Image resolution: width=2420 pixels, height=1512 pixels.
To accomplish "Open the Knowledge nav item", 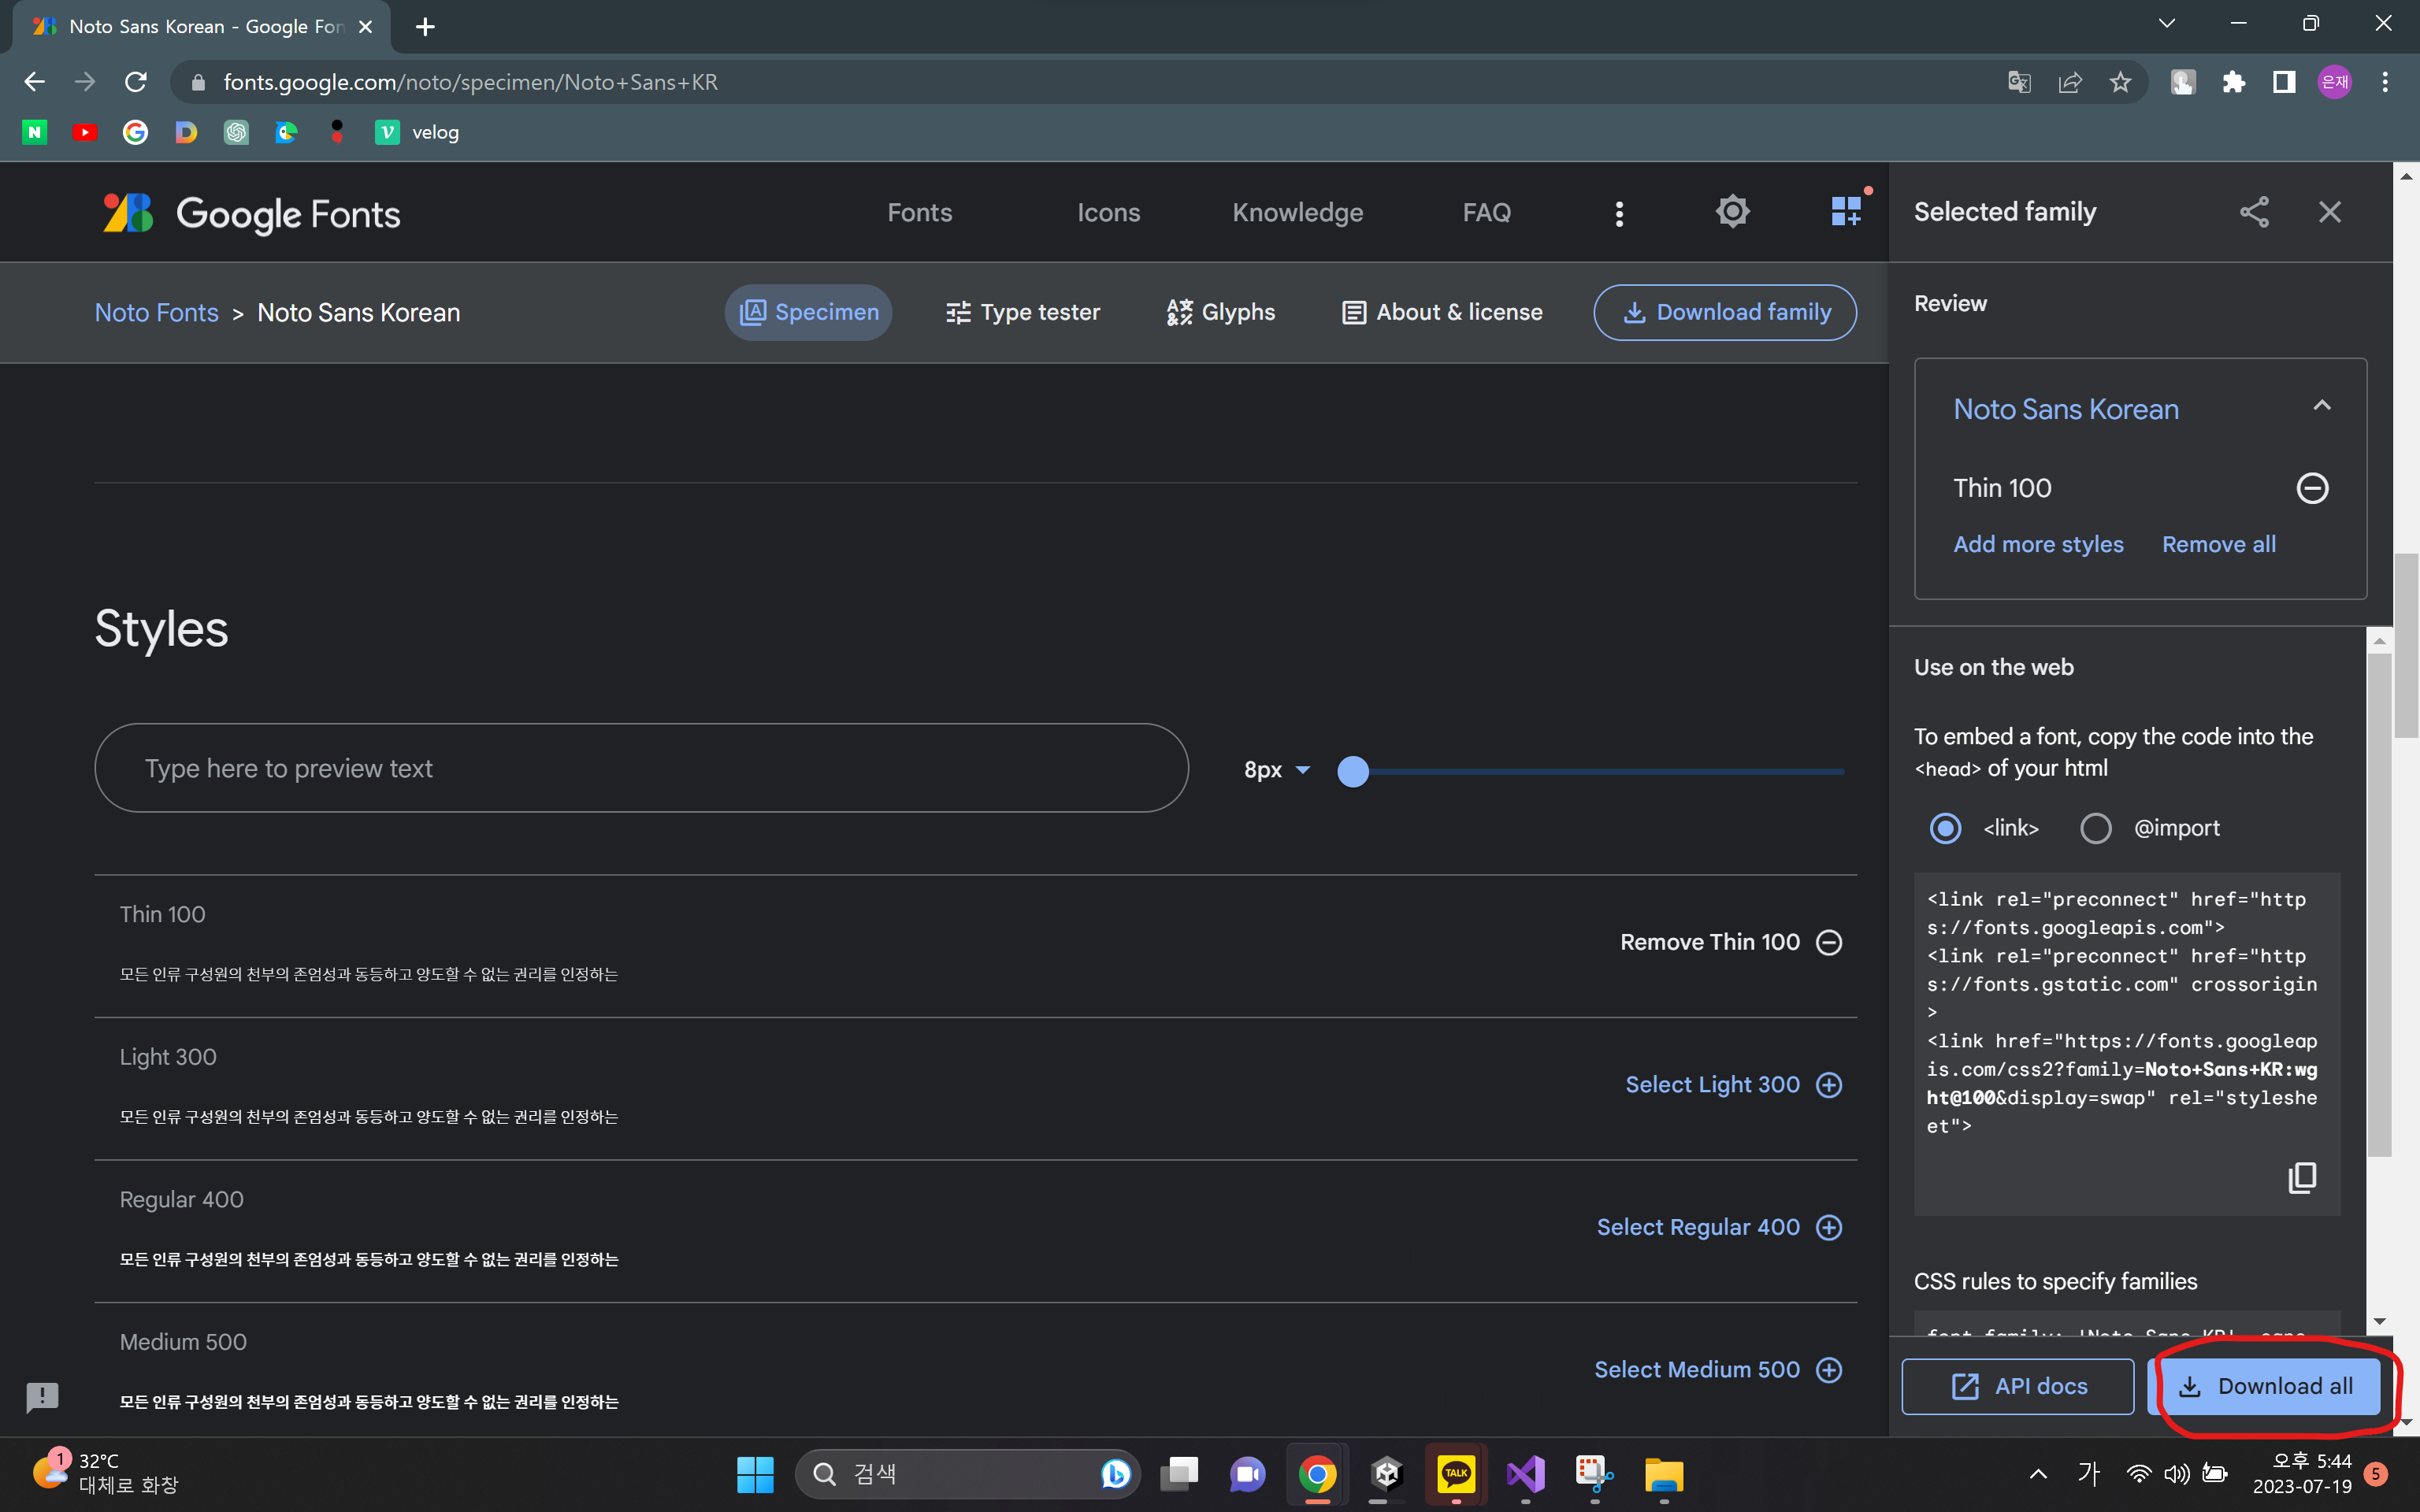I will pos(1297,213).
